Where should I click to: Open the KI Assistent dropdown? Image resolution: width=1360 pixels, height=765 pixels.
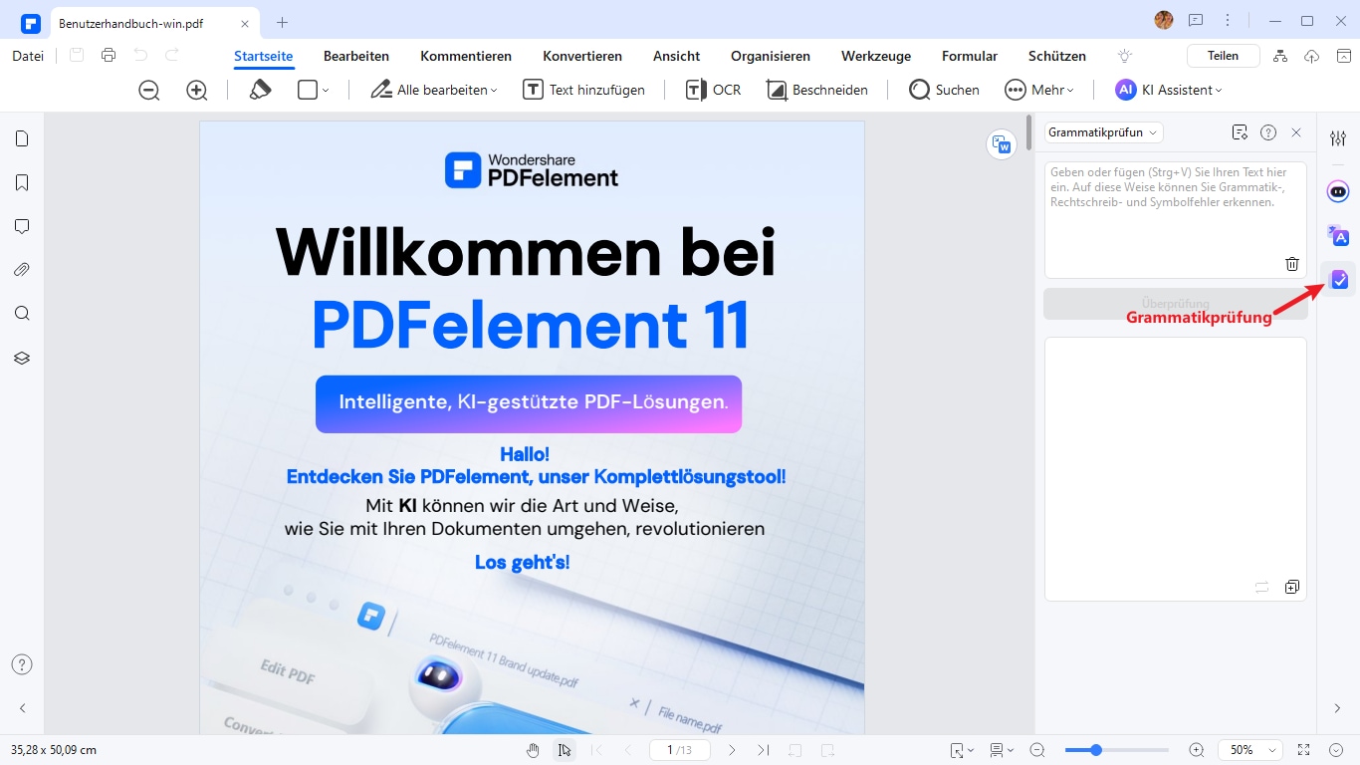(1217, 91)
